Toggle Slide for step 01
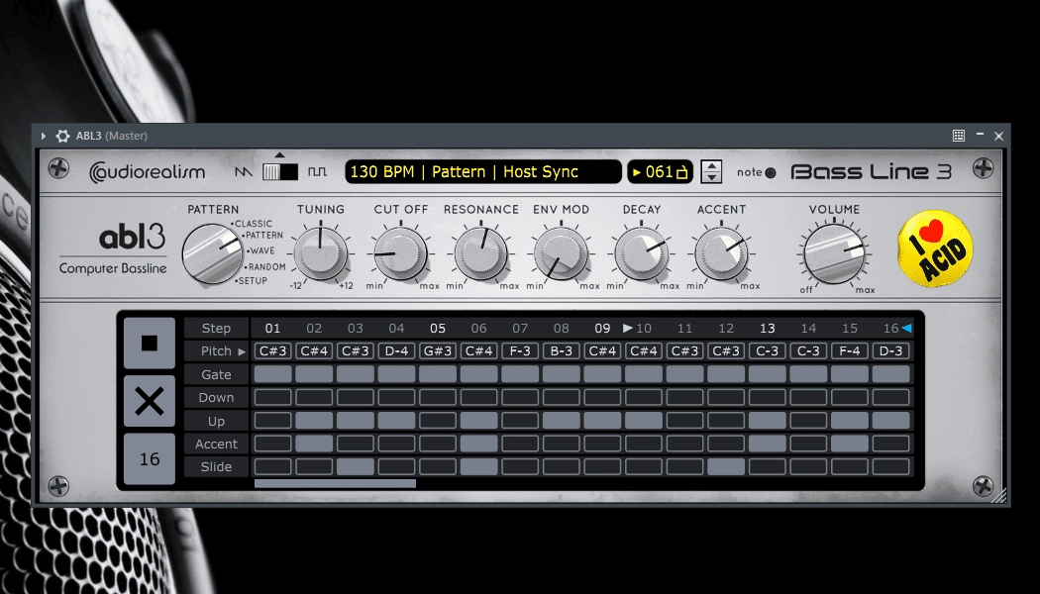Image resolution: width=1040 pixels, height=594 pixels. click(272, 466)
